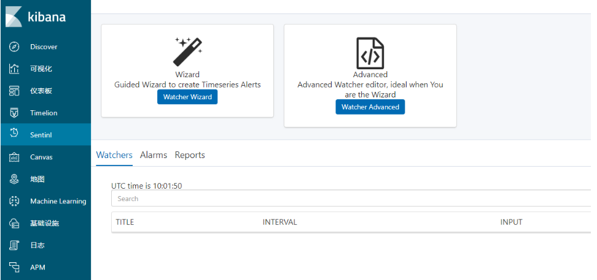Click the 'Wizard' card title text
This screenshot has width=597, height=280.
click(x=187, y=75)
